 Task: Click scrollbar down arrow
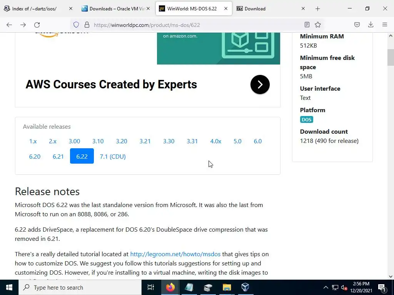coord(391,277)
